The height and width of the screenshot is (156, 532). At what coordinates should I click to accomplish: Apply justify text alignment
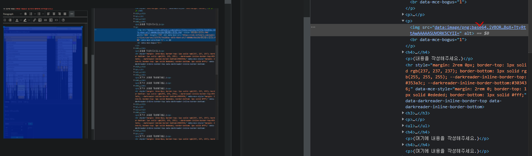(x=65, y=14)
